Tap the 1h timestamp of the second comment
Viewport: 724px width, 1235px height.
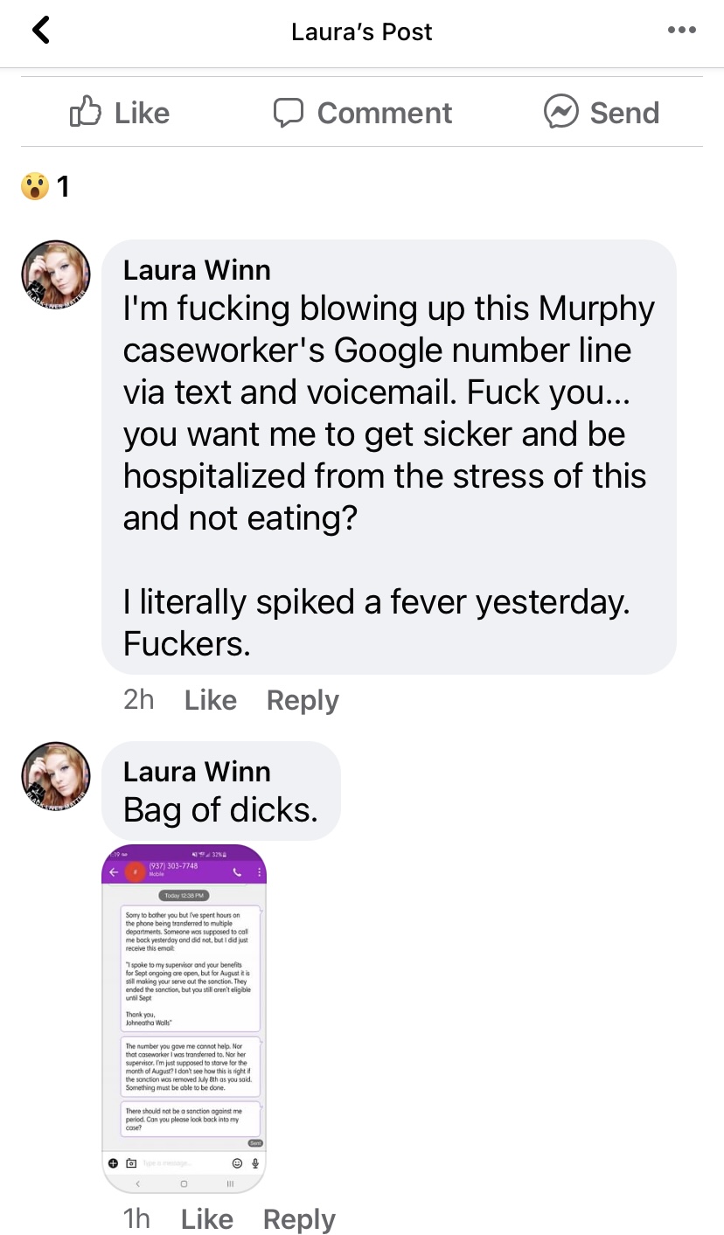(137, 1219)
